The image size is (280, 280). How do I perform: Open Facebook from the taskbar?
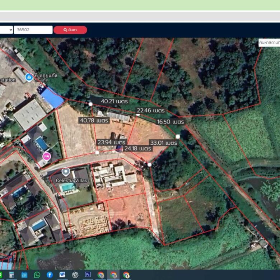(50, 275)
